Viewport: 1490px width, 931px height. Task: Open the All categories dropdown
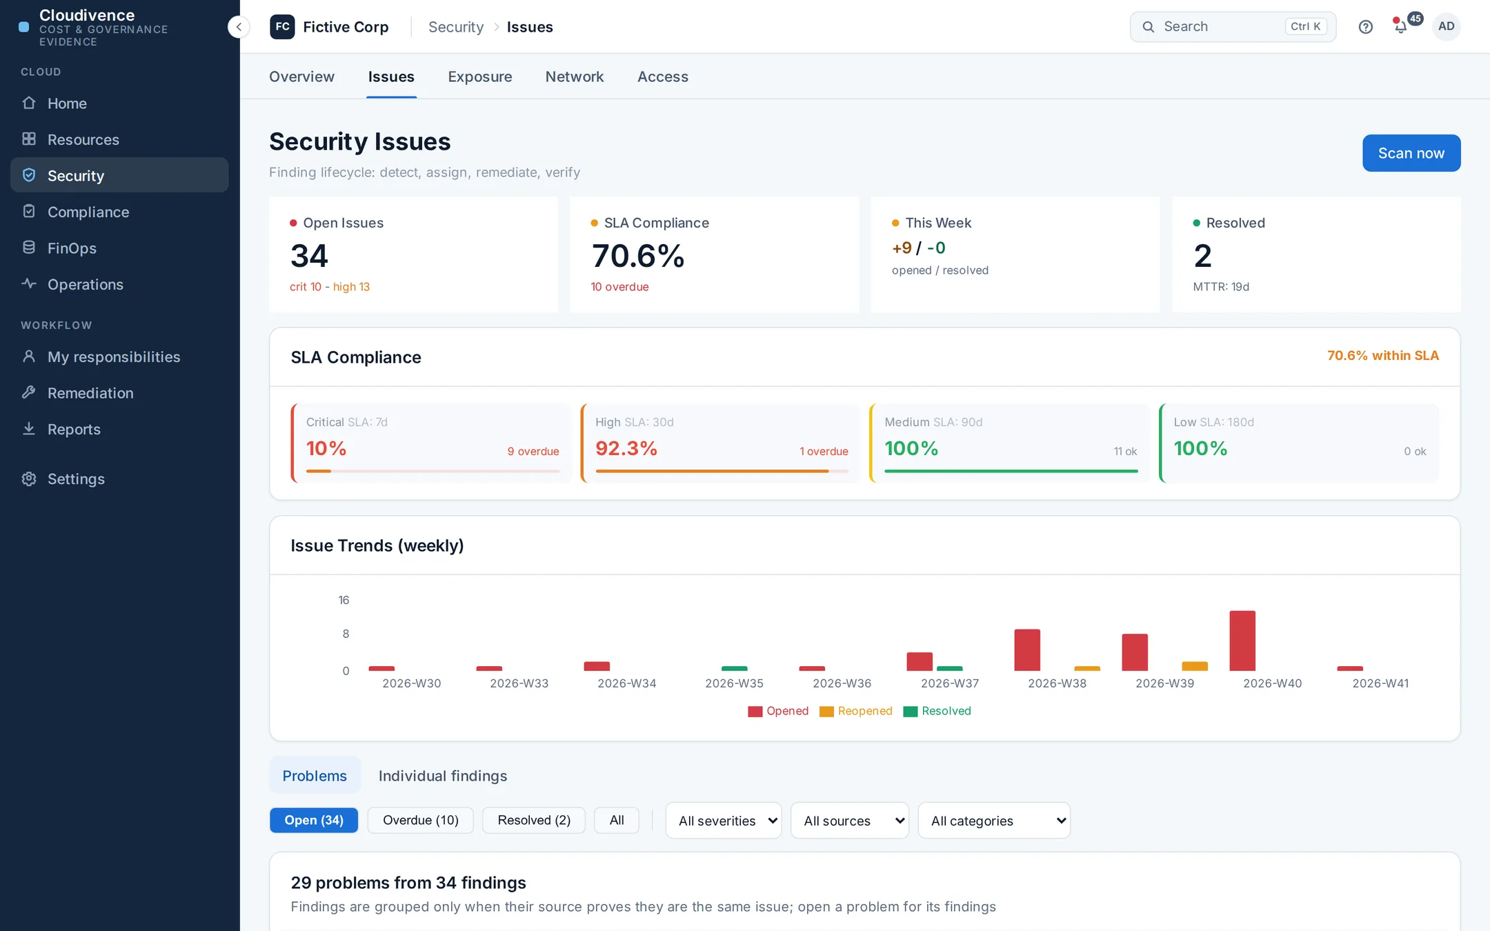(994, 821)
